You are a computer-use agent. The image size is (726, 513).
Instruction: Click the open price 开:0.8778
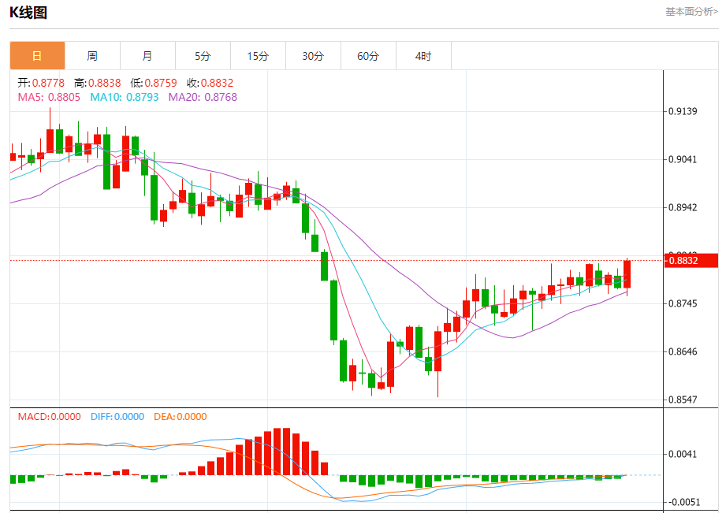(41, 83)
